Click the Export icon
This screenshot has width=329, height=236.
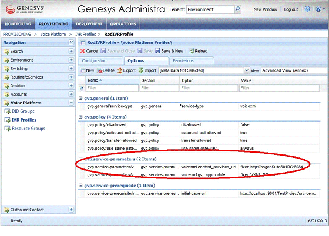pyautogui.click(x=120, y=70)
